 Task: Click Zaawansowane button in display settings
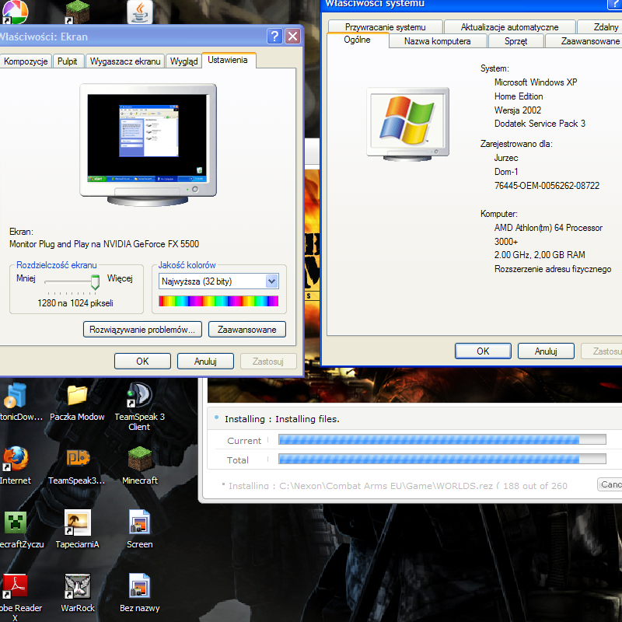click(x=246, y=329)
